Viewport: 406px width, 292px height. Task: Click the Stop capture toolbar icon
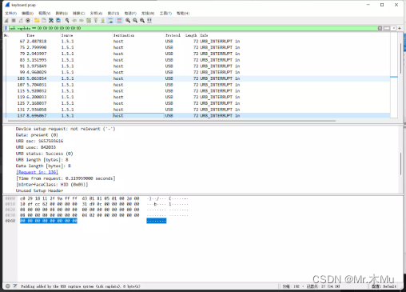[14, 21]
